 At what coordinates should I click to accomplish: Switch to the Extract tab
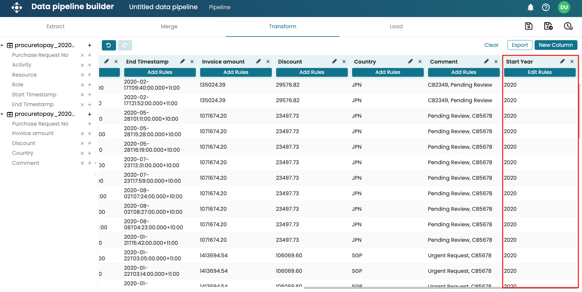point(55,26)
